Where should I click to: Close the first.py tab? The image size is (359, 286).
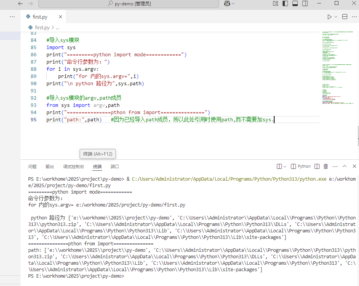tap(60, 17)
